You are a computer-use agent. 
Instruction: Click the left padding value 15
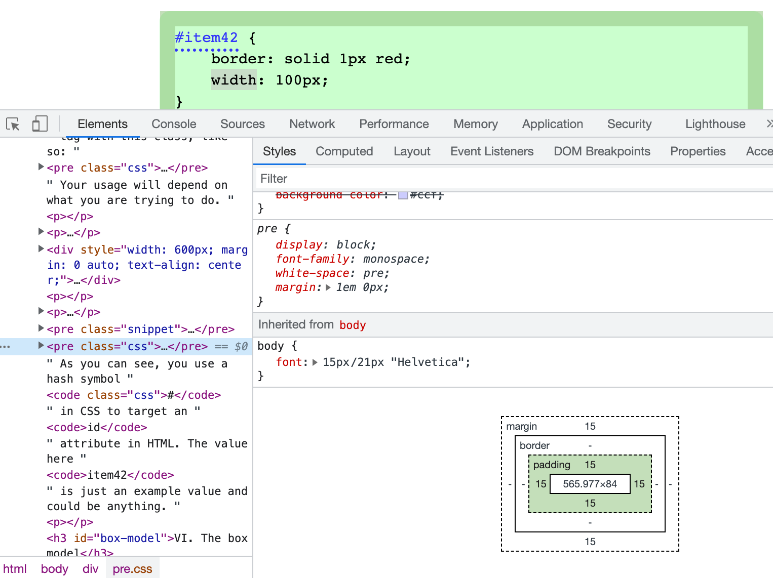coord(541,484)
